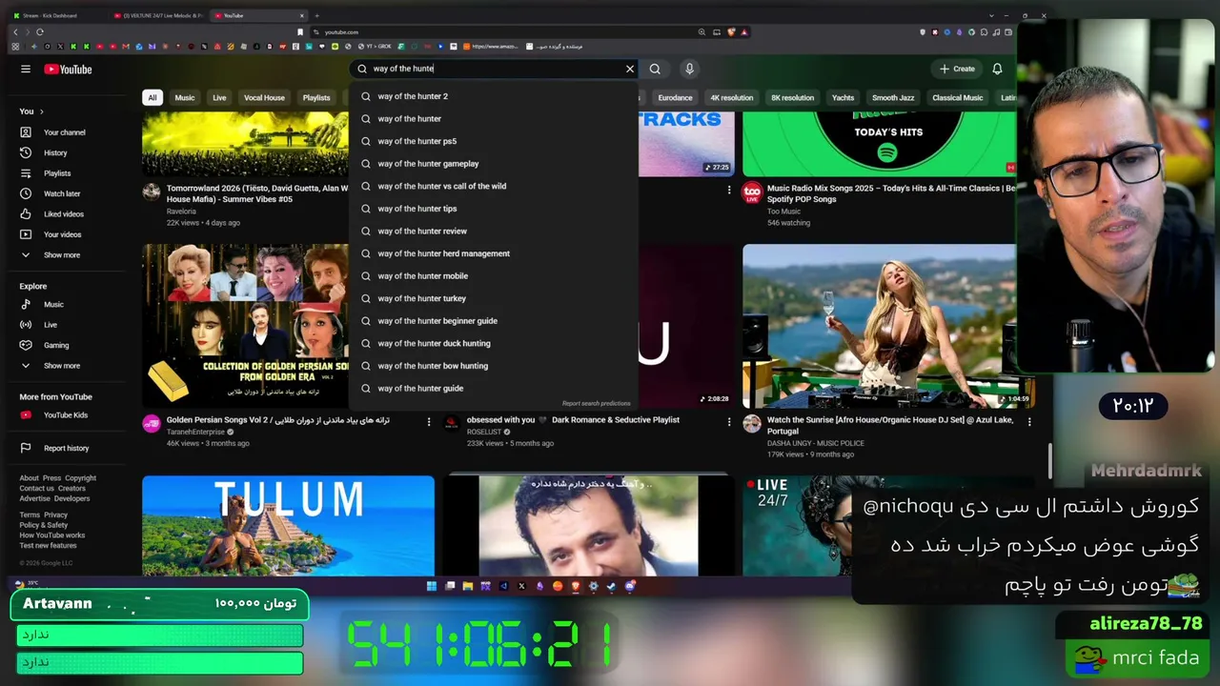Select the Playlists filter chip
Screen dimensions: 1220x686
pyautogui.click(x=316, y=97)
